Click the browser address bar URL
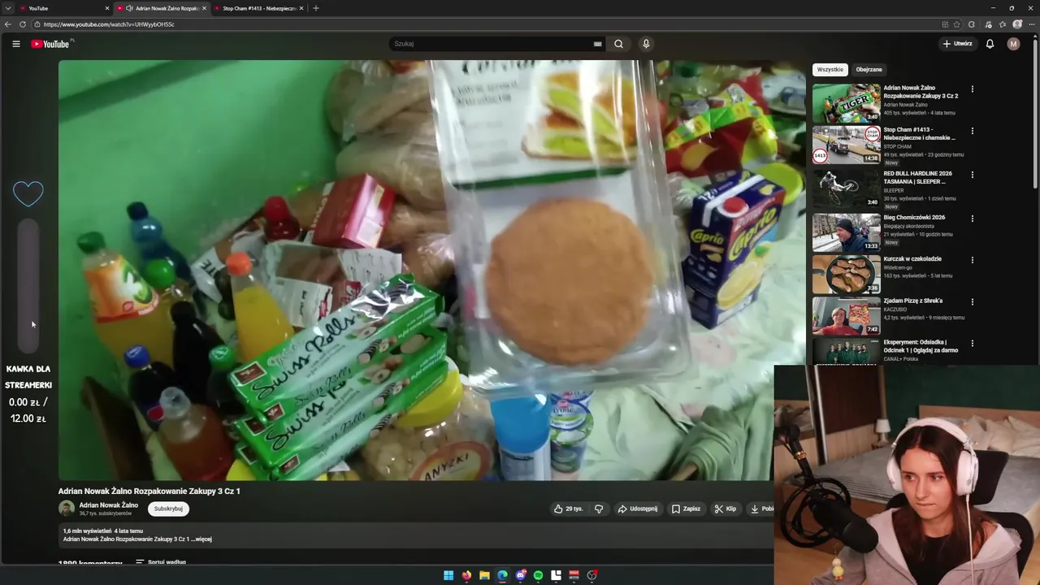Viewport: 1040px width, 585px height. click(109, 24)
